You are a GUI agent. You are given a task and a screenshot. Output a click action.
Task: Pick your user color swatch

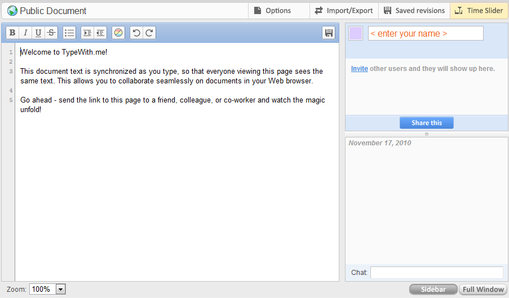[x=356, y=33]
